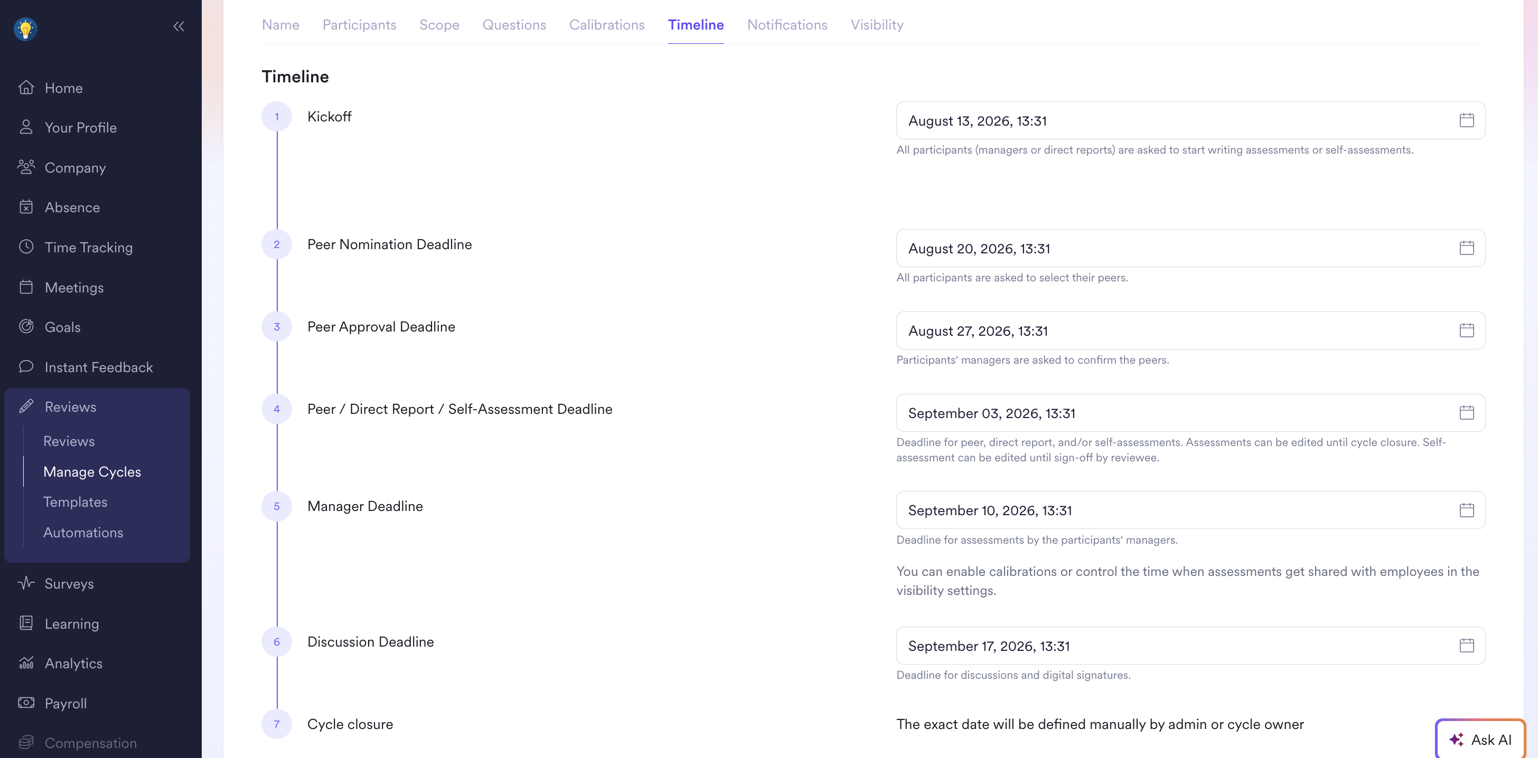
Task: Edit Manager Deadline date September 10, 2026
Action: point(1190,510)
